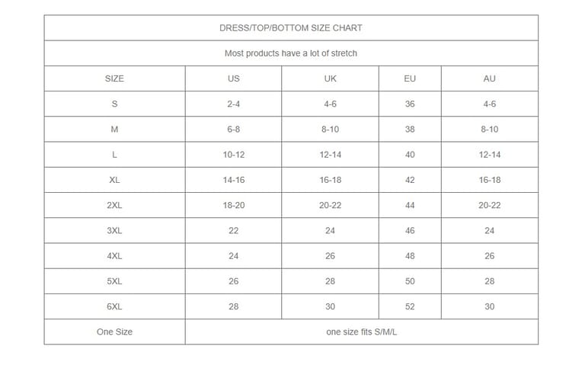Click the DRESS/TOP/BOTTOM SIZE CHART title
The width and height of the screenshot is (585, 375).
click(291, 28)
